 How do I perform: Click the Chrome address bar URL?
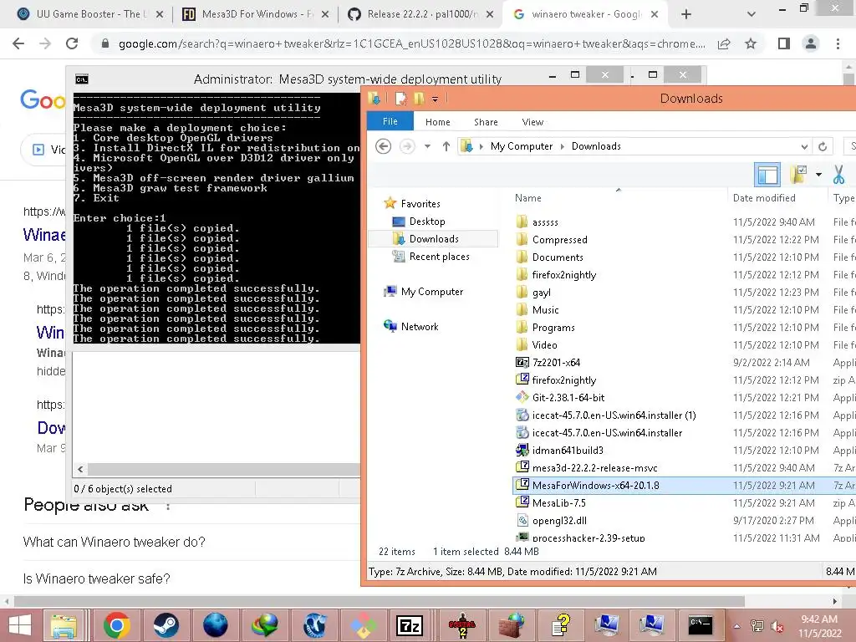[411, 43]
